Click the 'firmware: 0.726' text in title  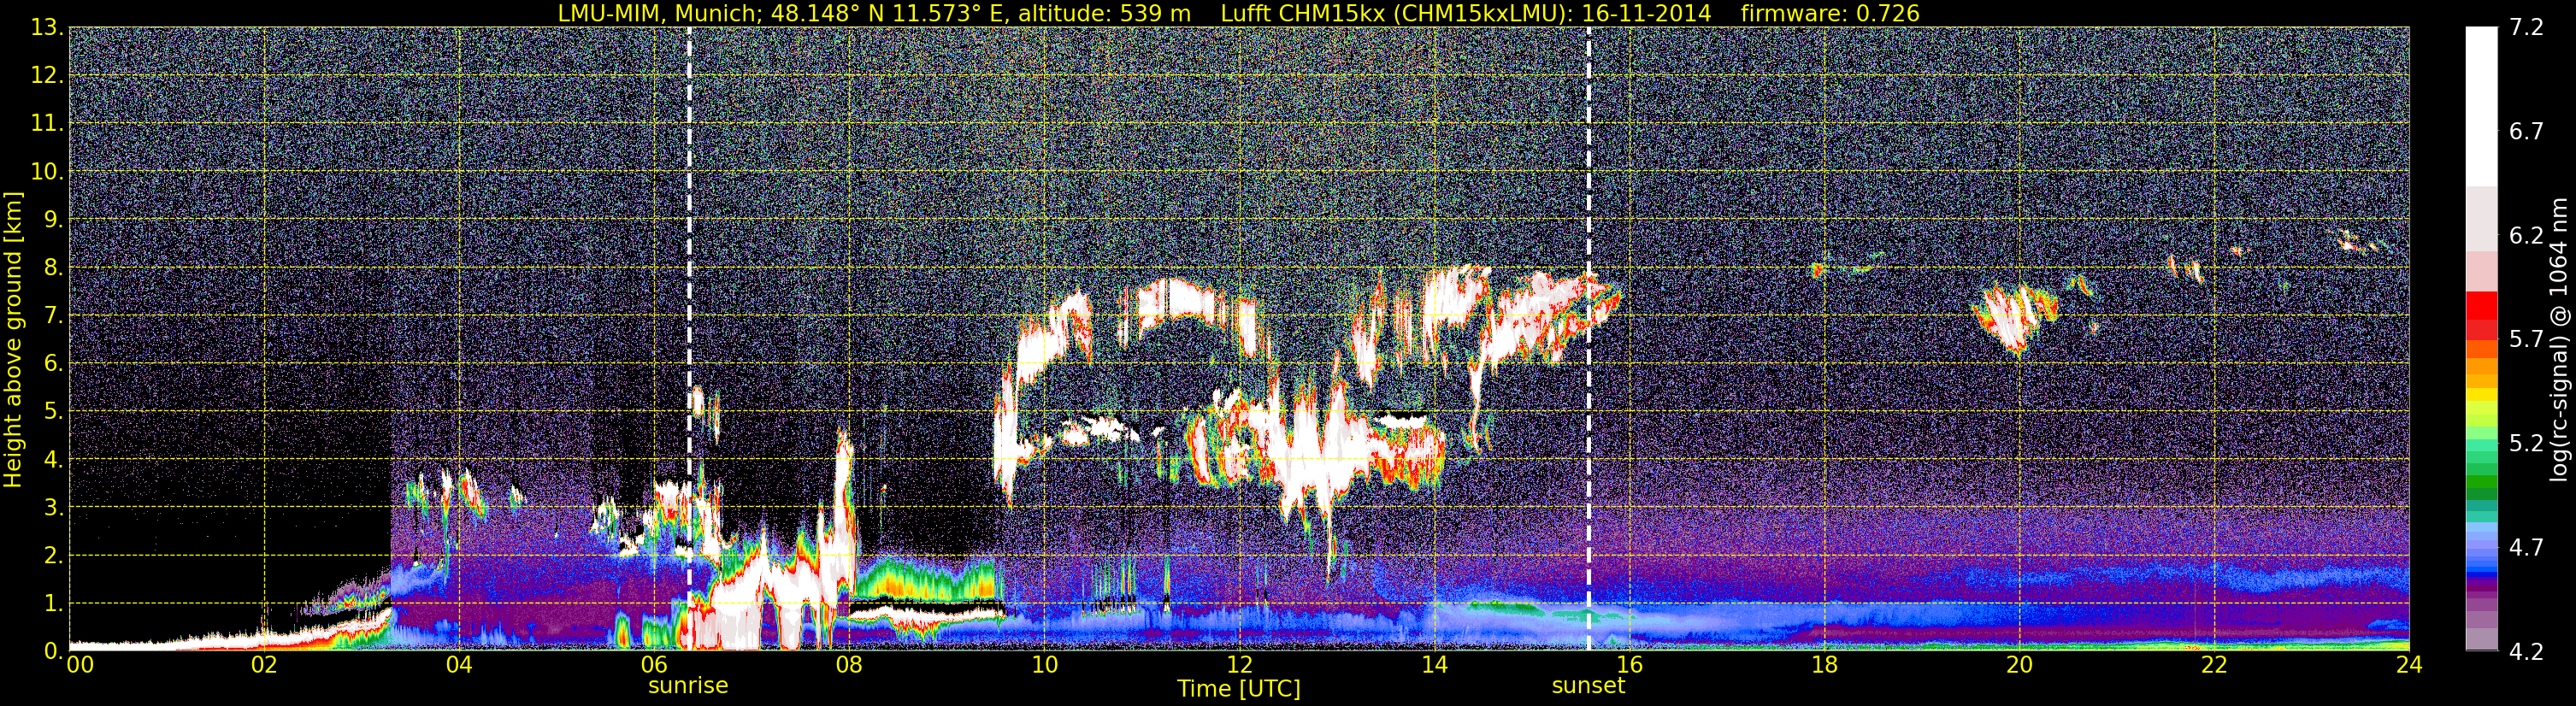pos(1830,13)
